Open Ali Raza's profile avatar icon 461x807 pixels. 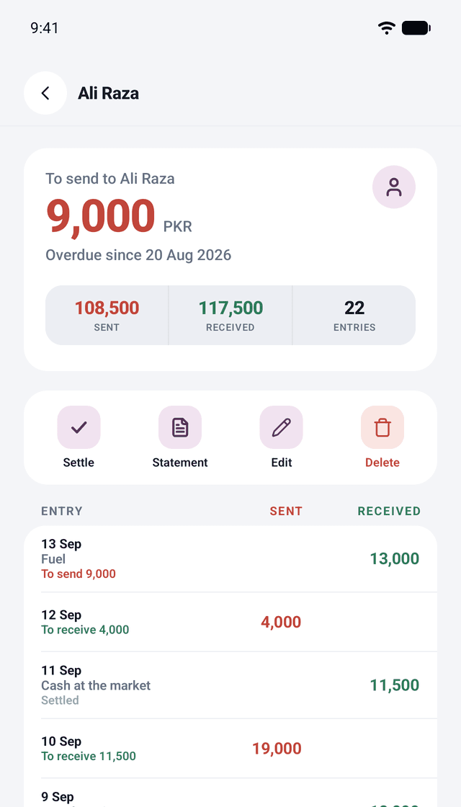(394, 187)
